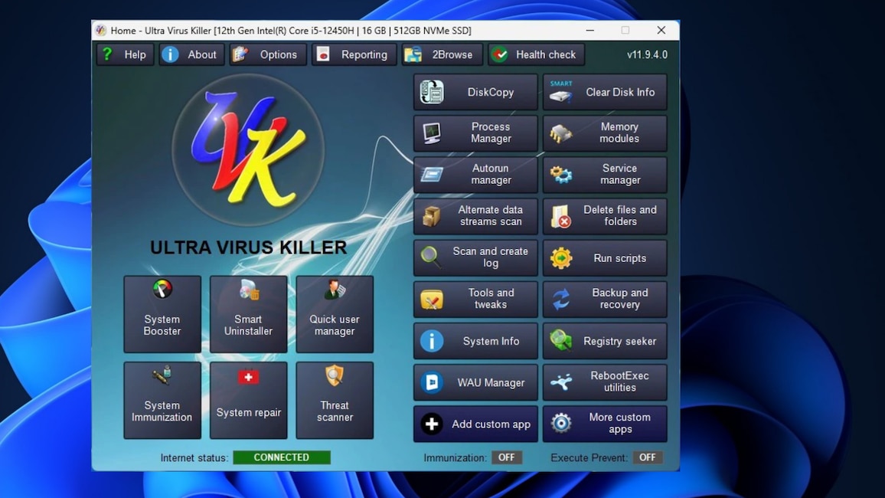
Task: Click the Execute Prevent label
Action: 589,458
